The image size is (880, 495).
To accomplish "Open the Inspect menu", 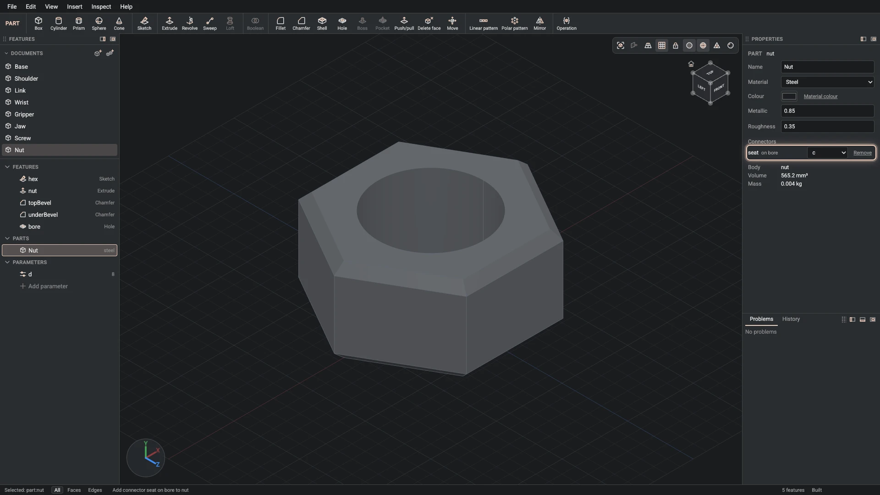I will [x=101, y=6].
